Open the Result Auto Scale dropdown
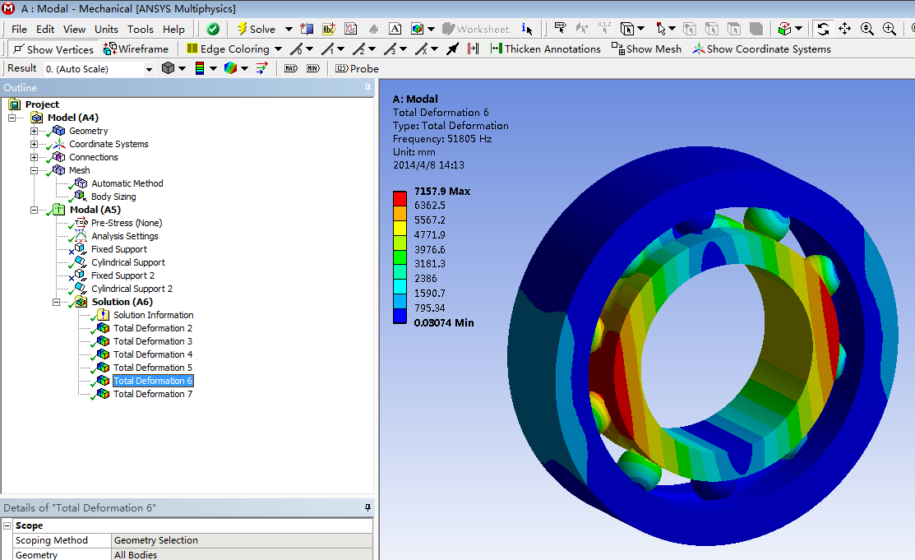The height and width of the screenshot is (560, 915). [149, 69]
